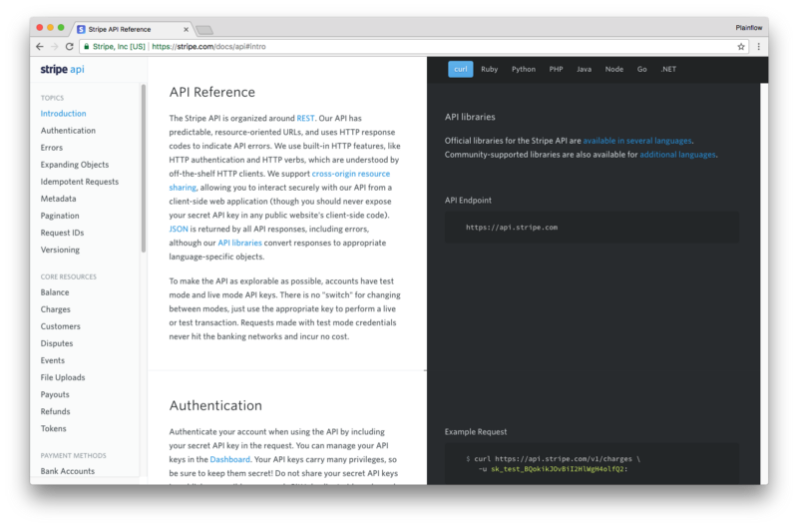The height and width of the screenshot is (527, 798).
Task: Follow the JSON link
Action: coord(179,230)
